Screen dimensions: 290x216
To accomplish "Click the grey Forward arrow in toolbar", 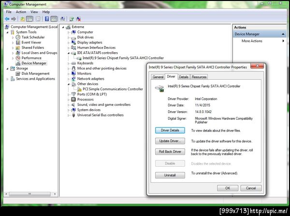I will 14,19.
